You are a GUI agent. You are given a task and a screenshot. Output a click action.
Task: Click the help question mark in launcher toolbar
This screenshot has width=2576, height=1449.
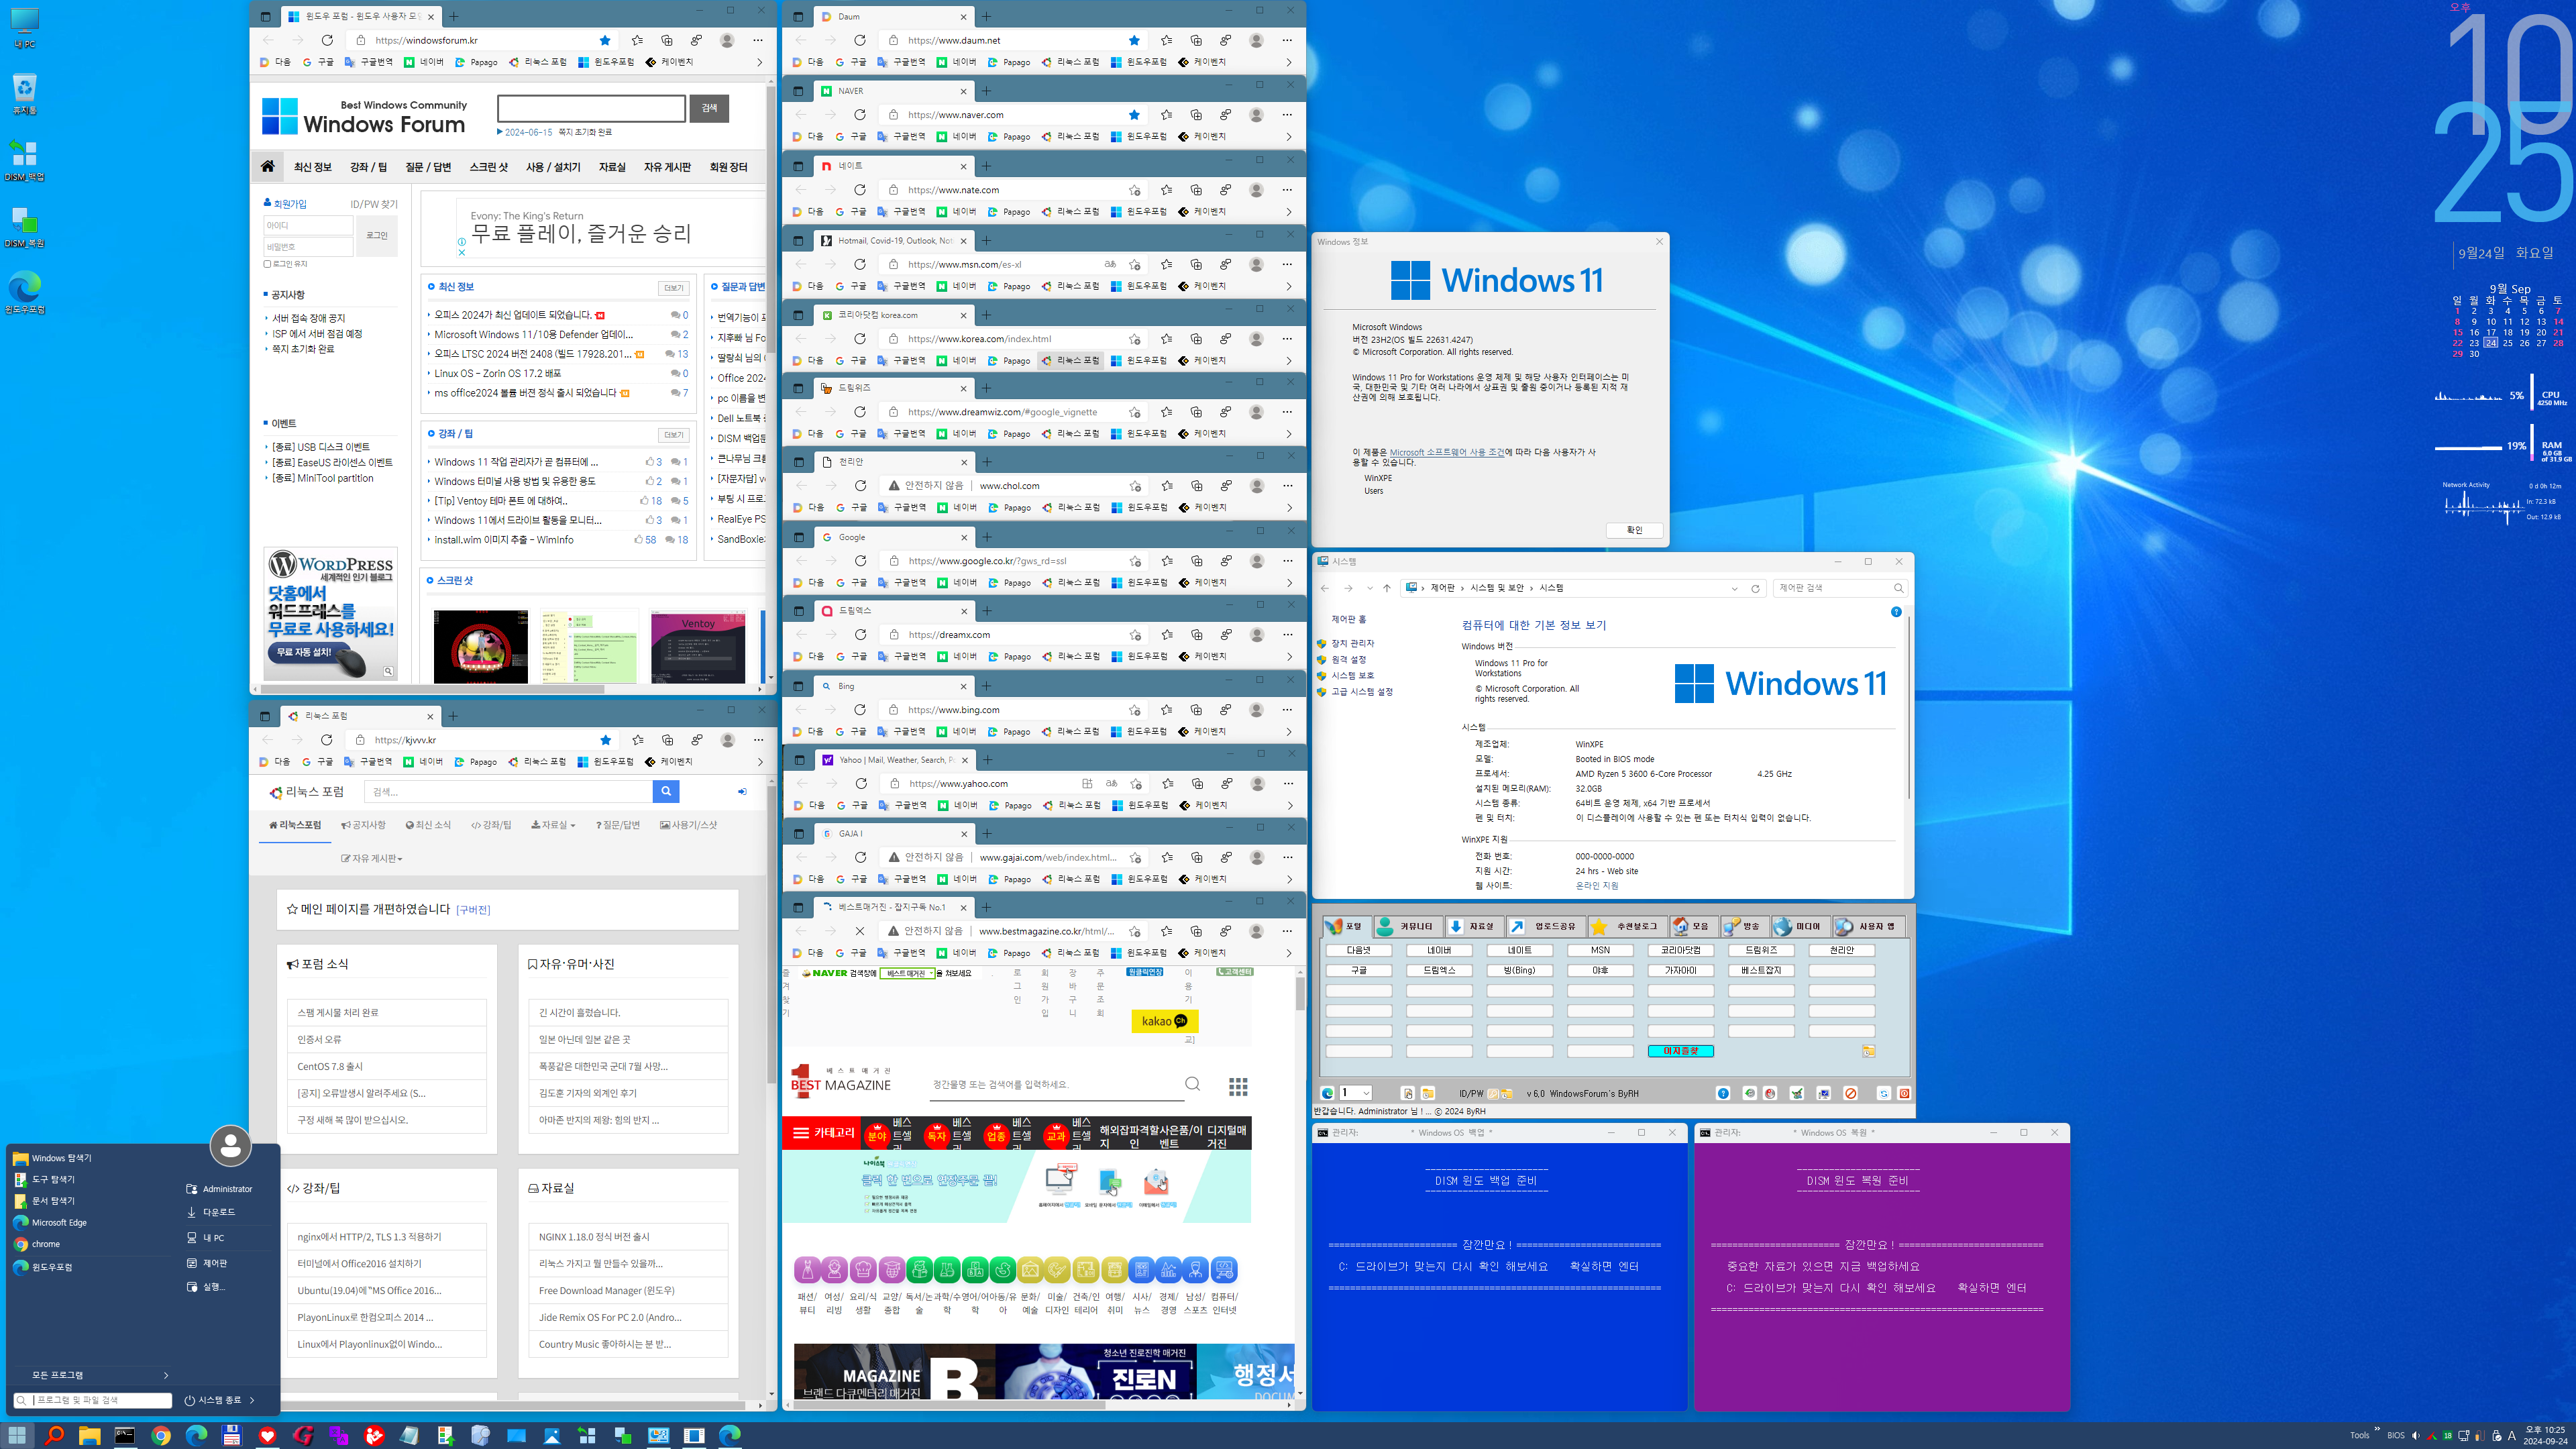coord(1723,1093)
